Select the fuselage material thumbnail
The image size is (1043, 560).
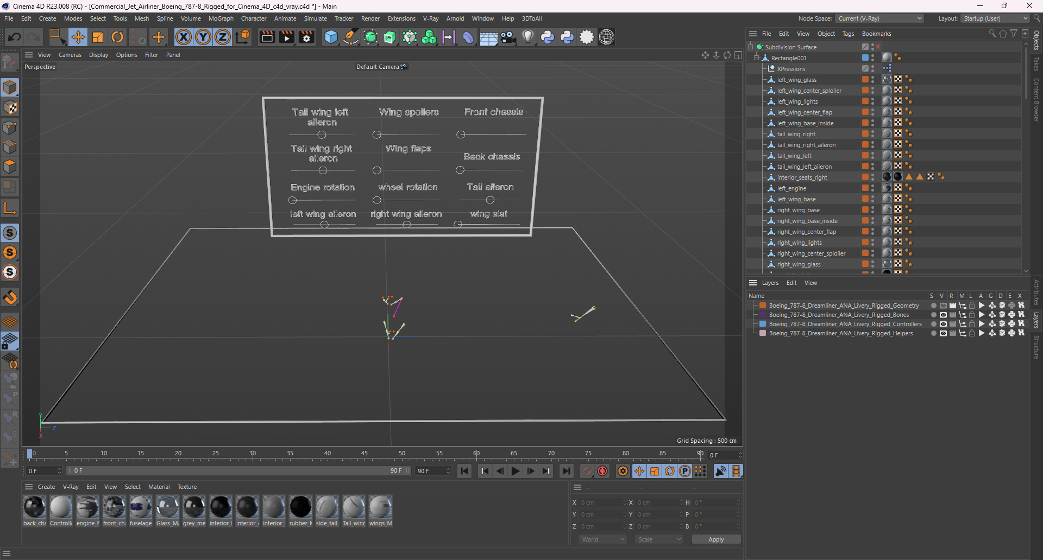point(141,507)
